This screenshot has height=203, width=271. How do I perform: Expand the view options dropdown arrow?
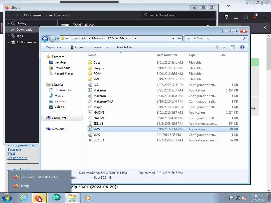tap(224, 47)
